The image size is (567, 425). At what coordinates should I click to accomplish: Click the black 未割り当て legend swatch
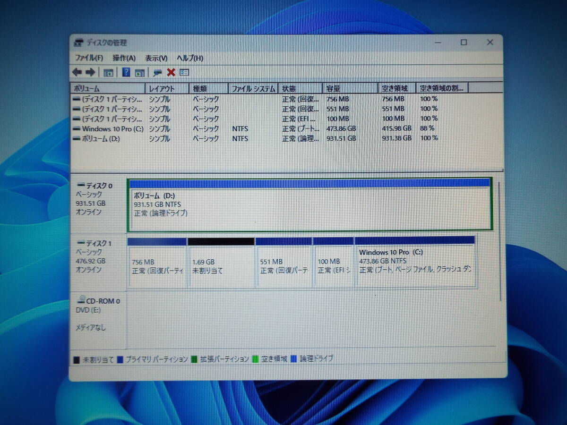pyautogui.click(x=77, y=360)
